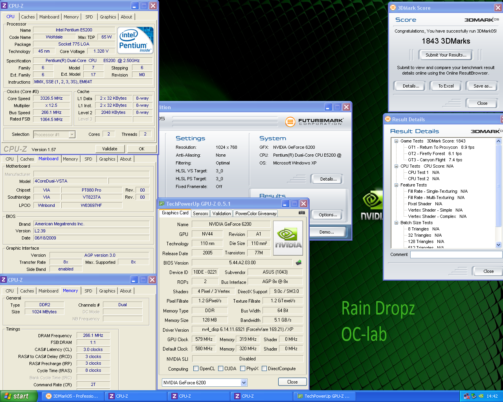Click the BIOS save chip icon in GPU-Z
Viewport: 503px width, 402px height.
tap(299, 263)
